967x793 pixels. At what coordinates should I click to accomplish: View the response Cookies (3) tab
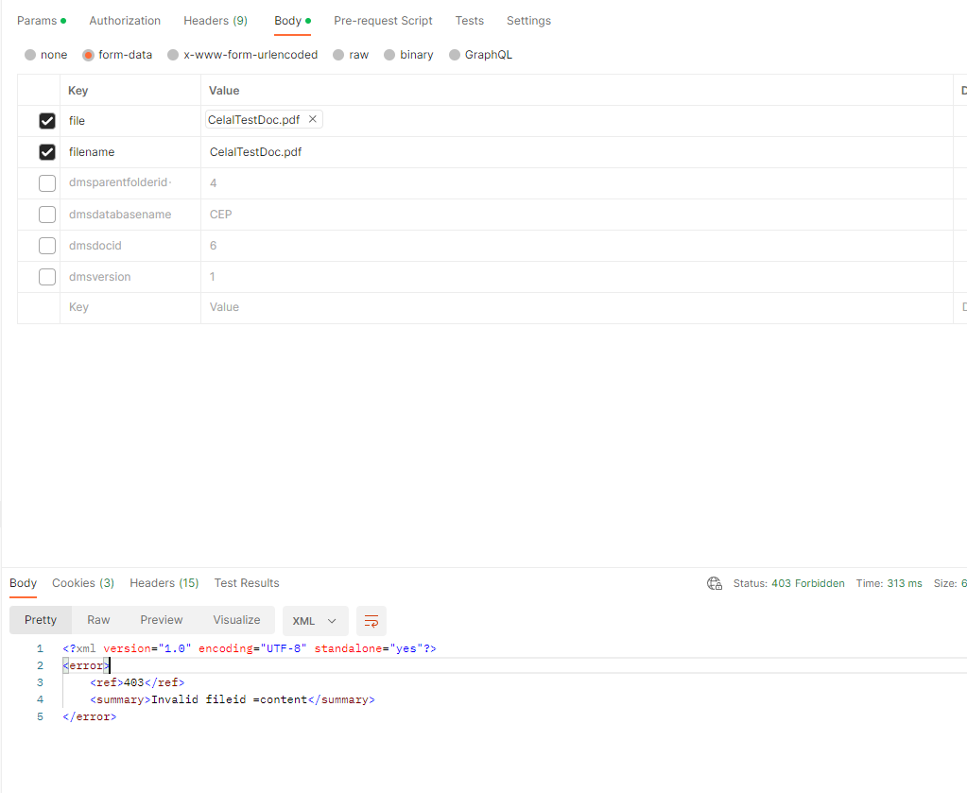(x=83, y=583)
